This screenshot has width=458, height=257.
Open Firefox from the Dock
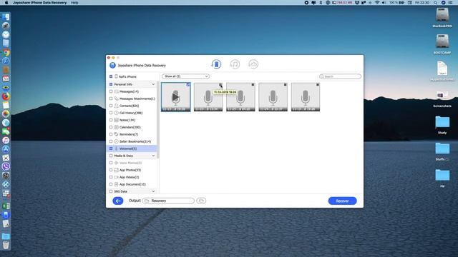click(x=6, y=96)
